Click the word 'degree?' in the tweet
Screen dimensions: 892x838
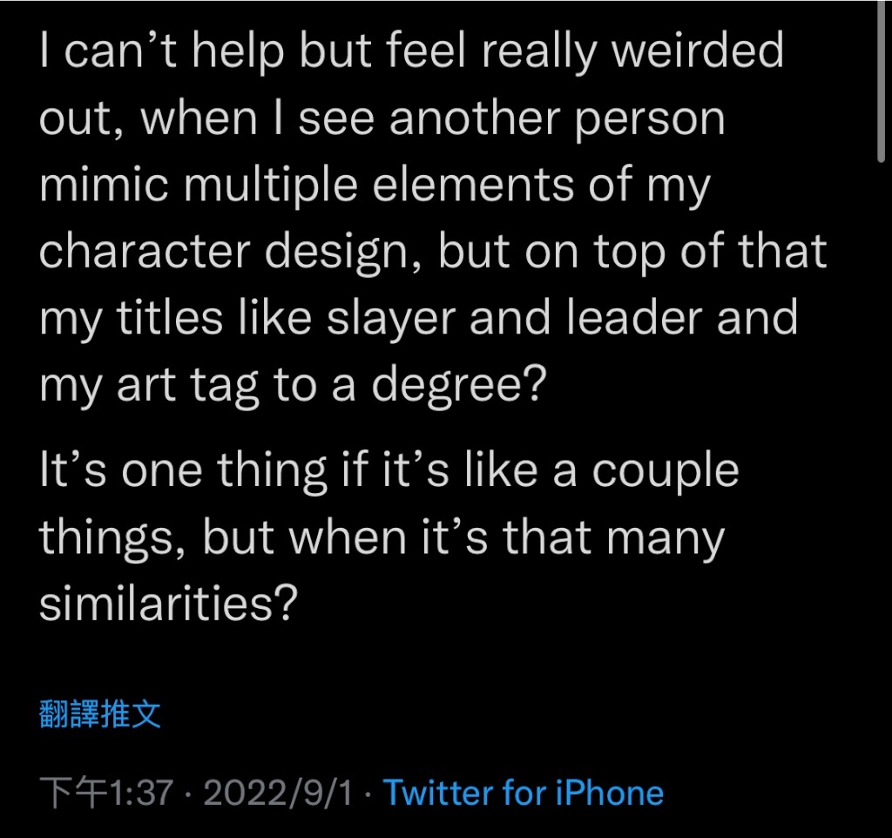(459, 387)
